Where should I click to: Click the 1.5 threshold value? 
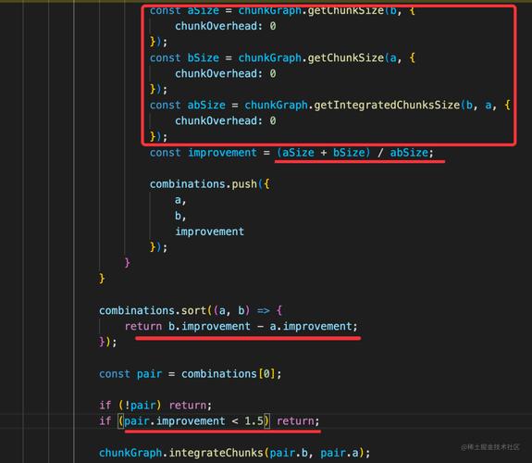(254, 421)
